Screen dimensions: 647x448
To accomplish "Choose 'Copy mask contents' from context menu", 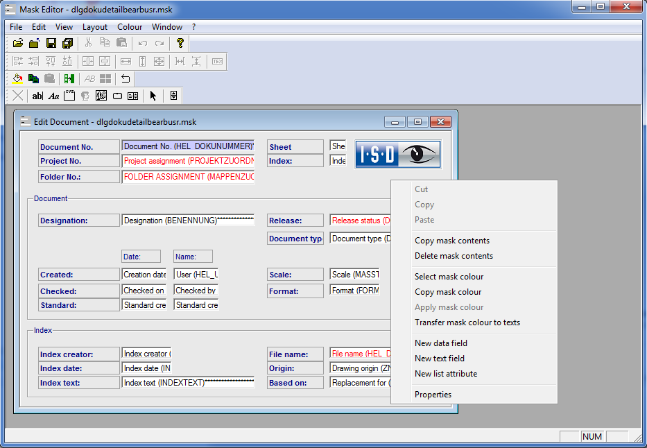I will click(474, 241).
